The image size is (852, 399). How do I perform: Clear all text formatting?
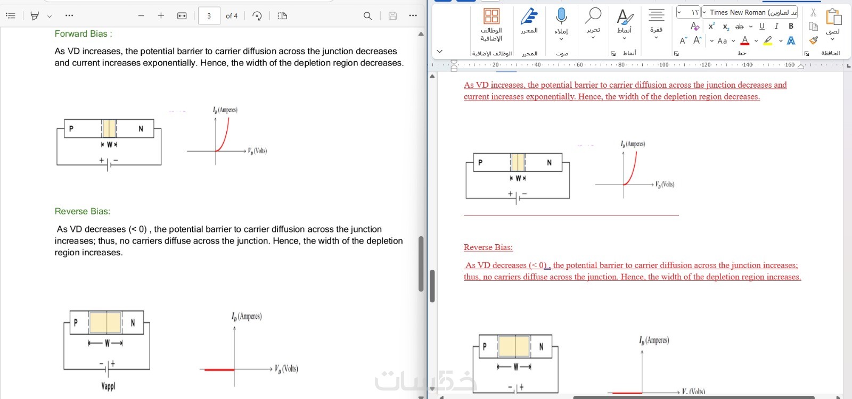(694, 26)
